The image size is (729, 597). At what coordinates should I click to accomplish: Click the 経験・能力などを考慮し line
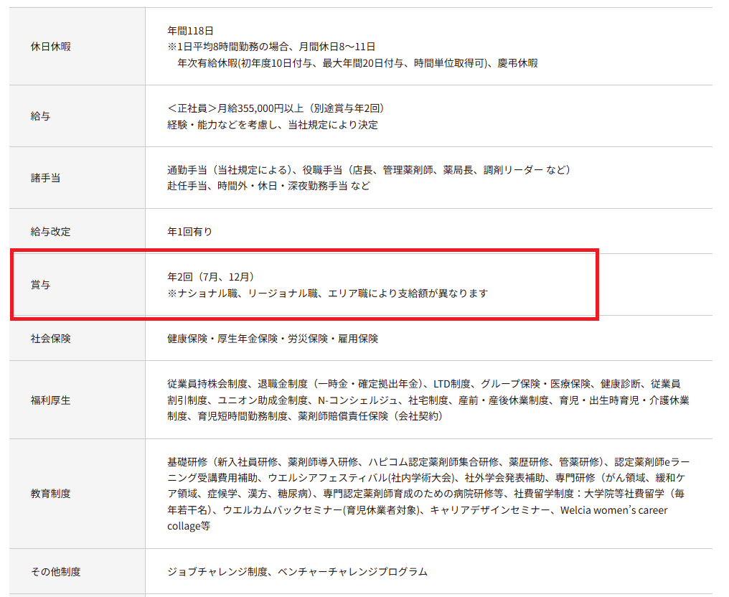pos(272,124)
